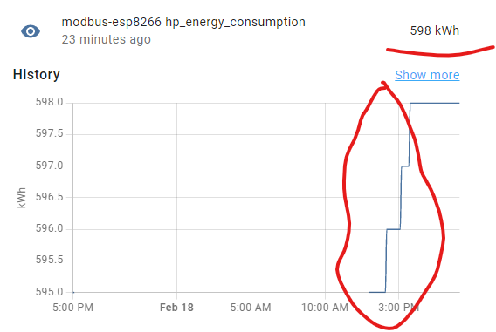
Task: Click the eye icon beside hp_energy_consumption
Action: 31,31
